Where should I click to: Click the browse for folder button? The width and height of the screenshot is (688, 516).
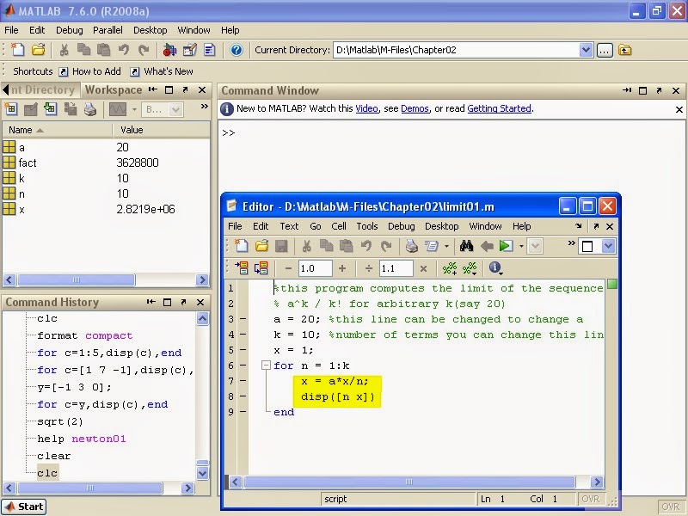[605, 50]
